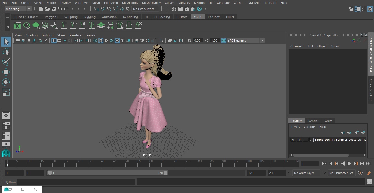Enable snap to points magnet icon

click(109, 9)
